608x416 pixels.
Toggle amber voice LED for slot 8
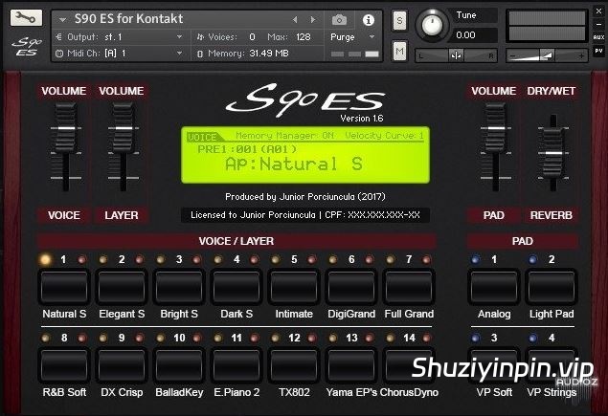[x=45, y=339]
